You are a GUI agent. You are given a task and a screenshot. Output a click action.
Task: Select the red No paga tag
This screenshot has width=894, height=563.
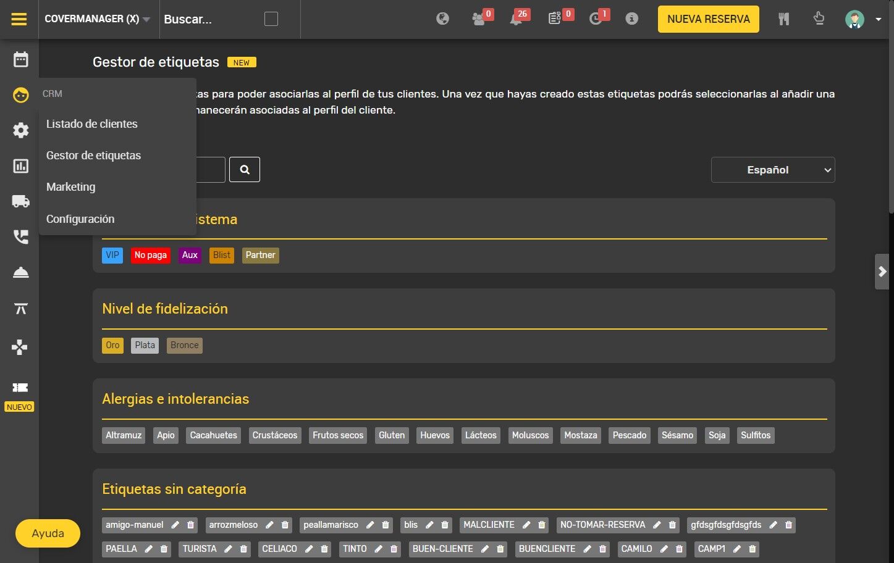pyautogui.click(x=151, y=256)
